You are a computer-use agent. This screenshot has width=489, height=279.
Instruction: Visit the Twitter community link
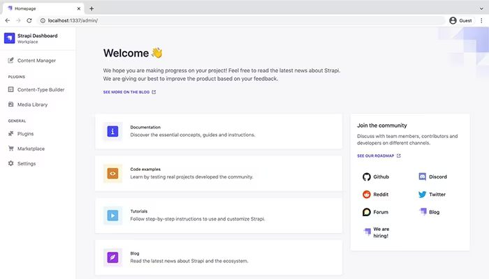pos(437,195)
